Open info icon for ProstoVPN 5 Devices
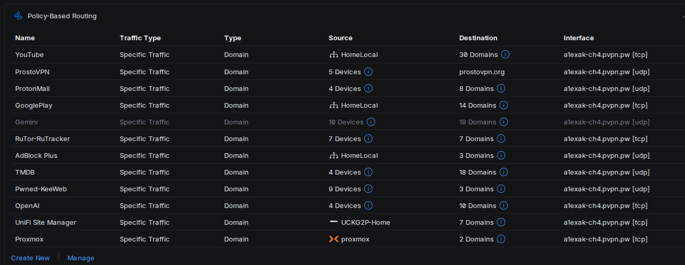 click(368, 72)
